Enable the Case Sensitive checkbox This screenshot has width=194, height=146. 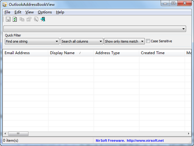pos(148,41)
